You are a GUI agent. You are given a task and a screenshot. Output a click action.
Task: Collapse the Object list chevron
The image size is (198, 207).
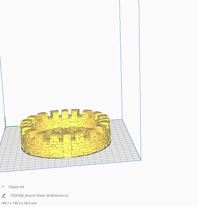tap(3, 187)
